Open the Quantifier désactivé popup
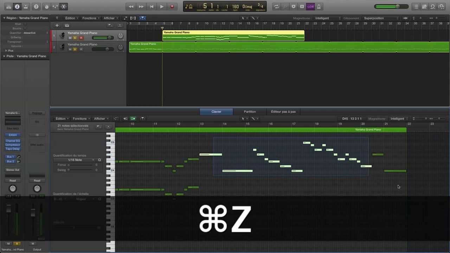 coord(35,33)
